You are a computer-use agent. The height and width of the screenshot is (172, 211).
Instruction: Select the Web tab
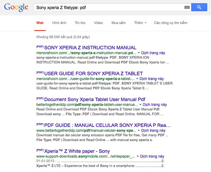(x=40, y=23)
